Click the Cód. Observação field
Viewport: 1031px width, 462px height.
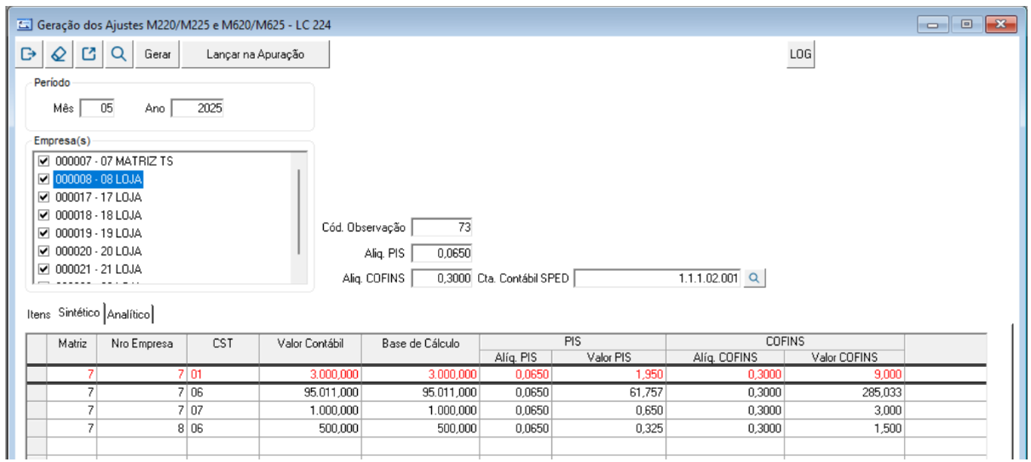442,227
